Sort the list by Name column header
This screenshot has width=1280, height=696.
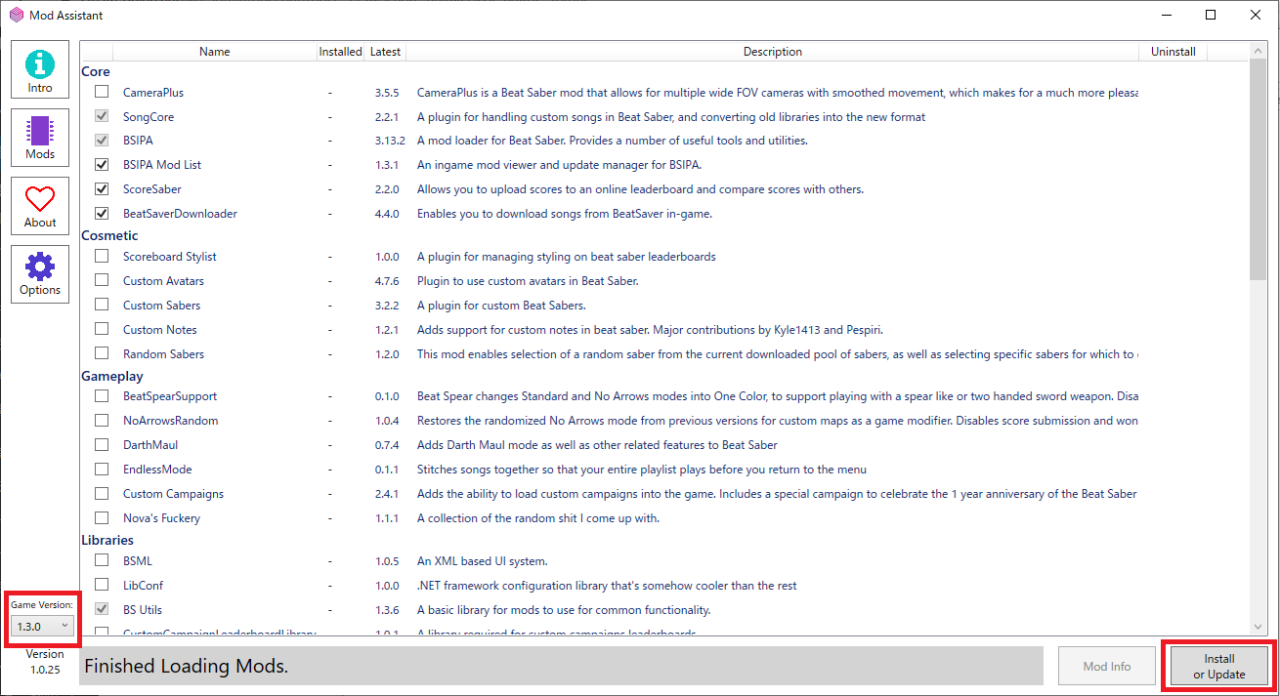(214, 52)
